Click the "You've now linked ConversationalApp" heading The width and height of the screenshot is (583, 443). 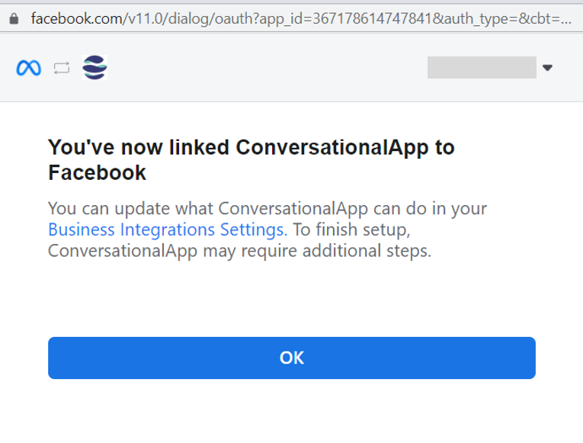pos(251,147)
